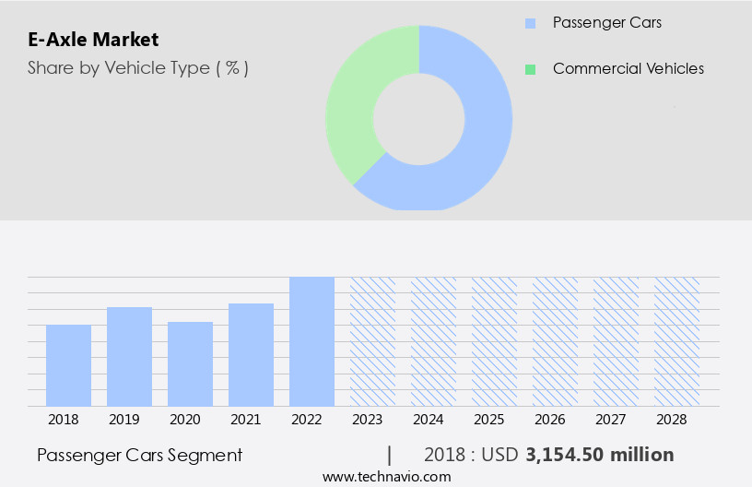Viewport: 752px width, 487px height.
Task: Click the blue Passenger Cars legend swatch
Action: [530, 22]
